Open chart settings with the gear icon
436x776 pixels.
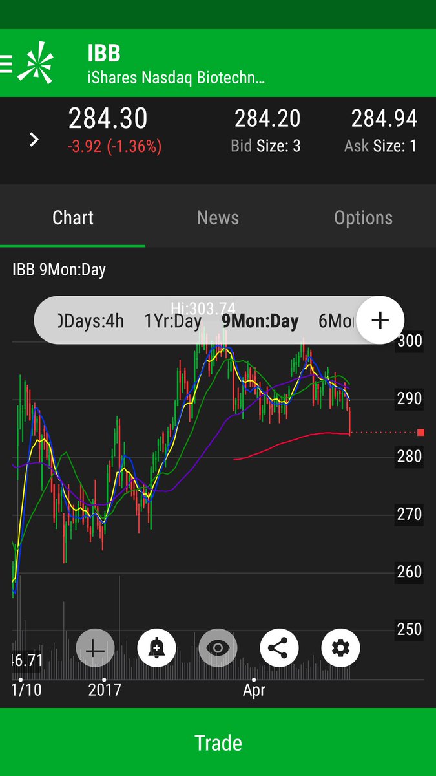340,648
